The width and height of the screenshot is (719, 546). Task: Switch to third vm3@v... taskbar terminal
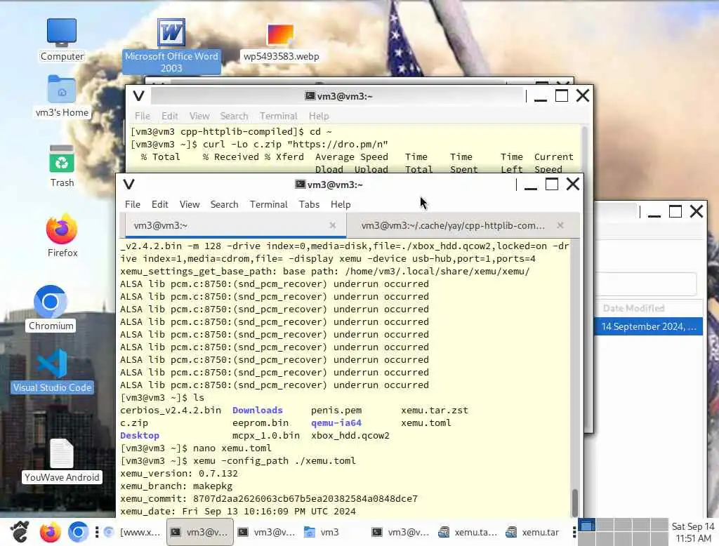[x=401, y=532]
